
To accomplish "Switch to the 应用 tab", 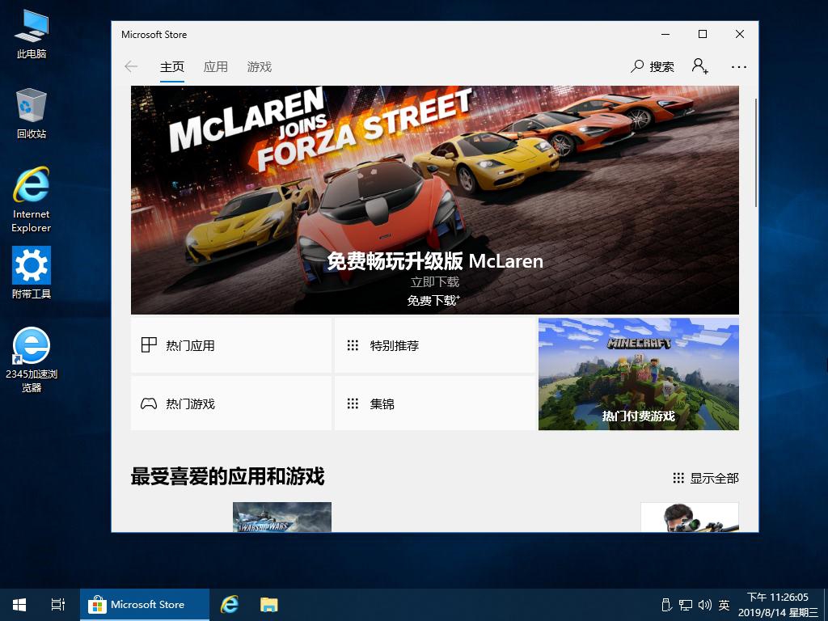I will pos(215,67).
